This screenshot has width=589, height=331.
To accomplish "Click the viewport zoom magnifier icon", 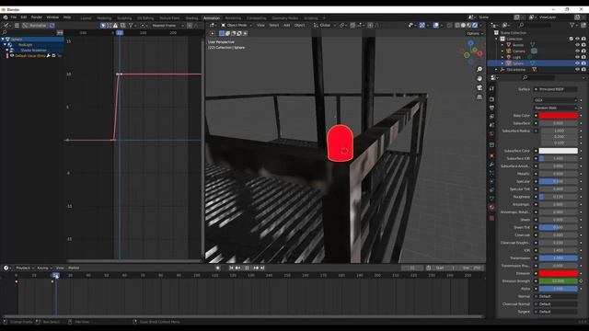I will (x=479, y=70).
